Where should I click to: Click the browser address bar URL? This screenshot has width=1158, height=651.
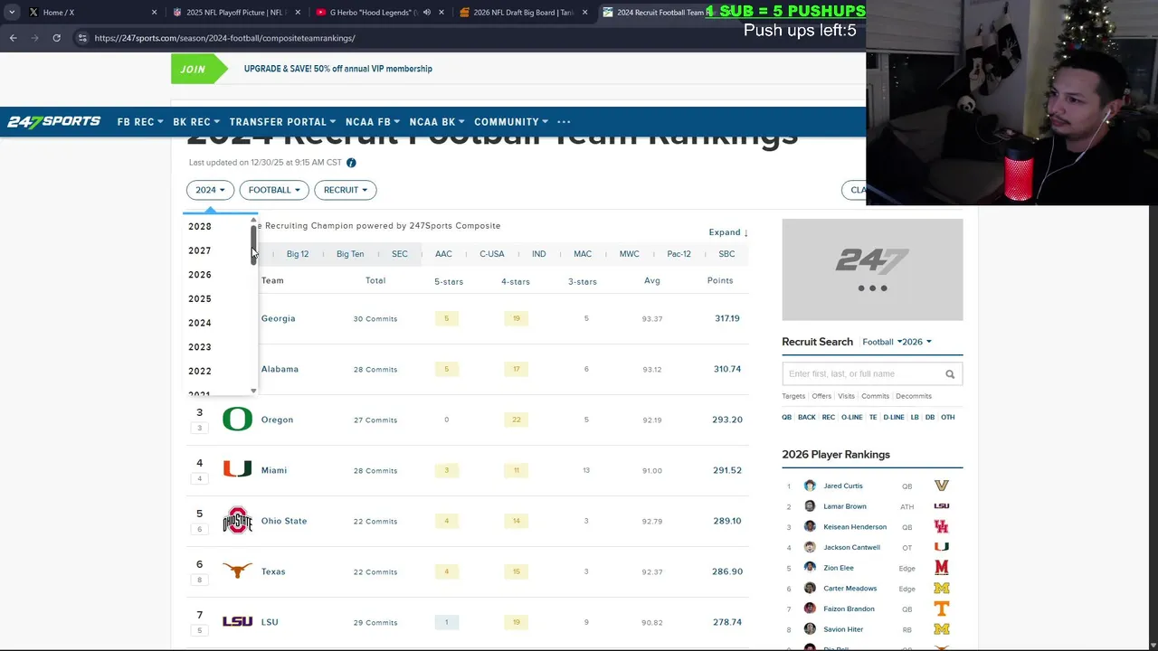(x=224, y=38)
